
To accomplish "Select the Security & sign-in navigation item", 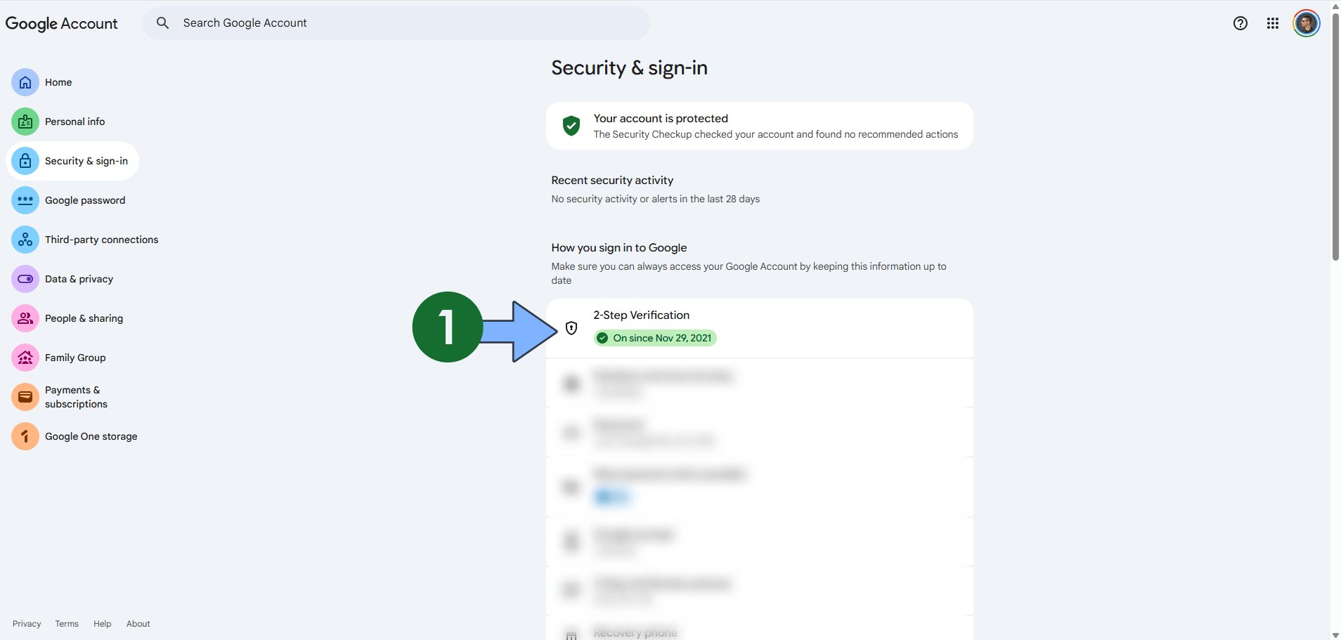I will point(72,161).
